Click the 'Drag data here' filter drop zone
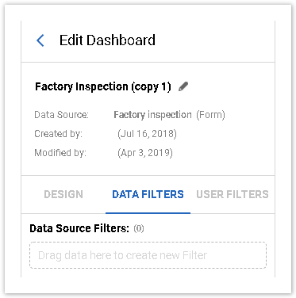This screenshot has height=298, width=296. click(x=148, y=255)
